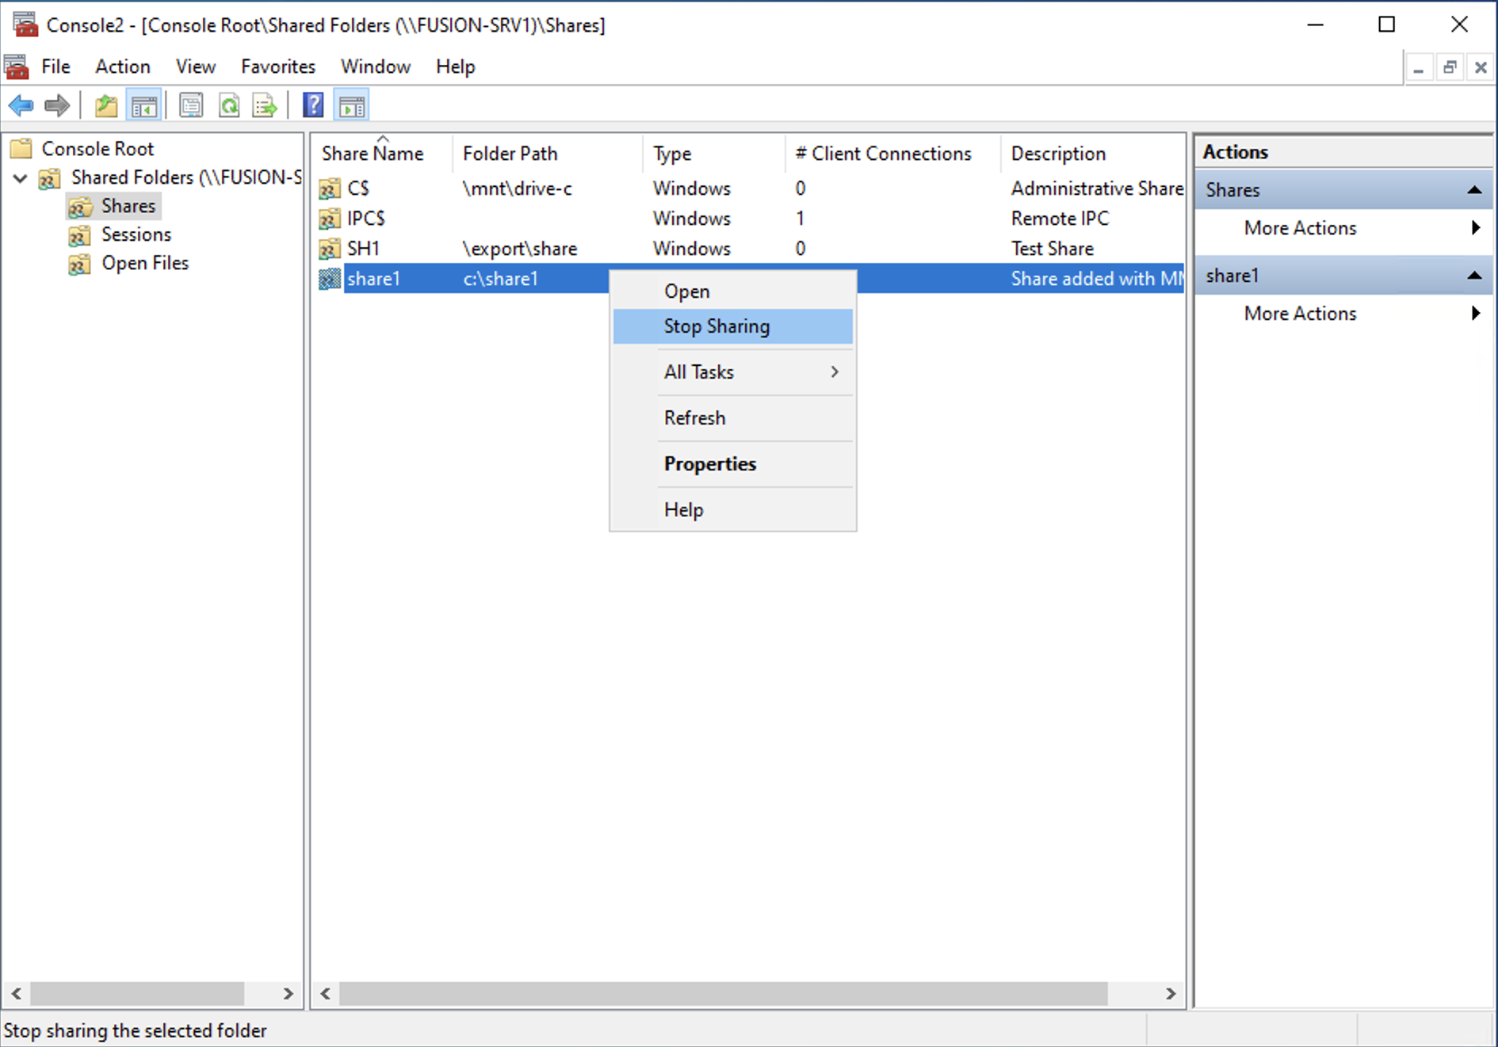Click the Export List toolbar icon
The image size is (1498, 1047).
tap(265, 105)
